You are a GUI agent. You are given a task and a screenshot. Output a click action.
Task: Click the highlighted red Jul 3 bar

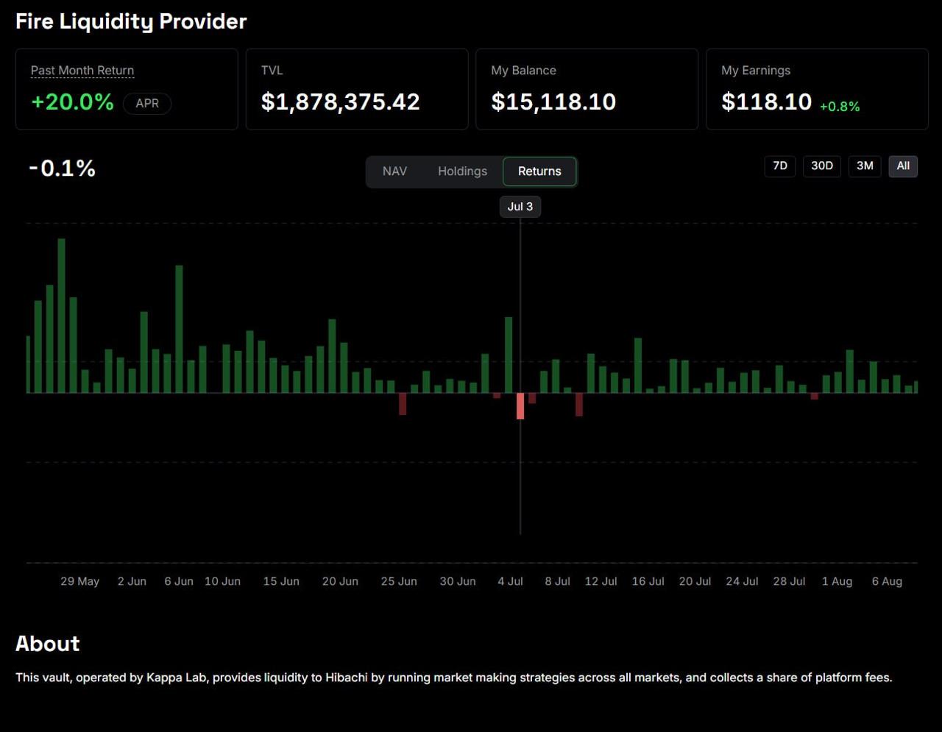520,406
